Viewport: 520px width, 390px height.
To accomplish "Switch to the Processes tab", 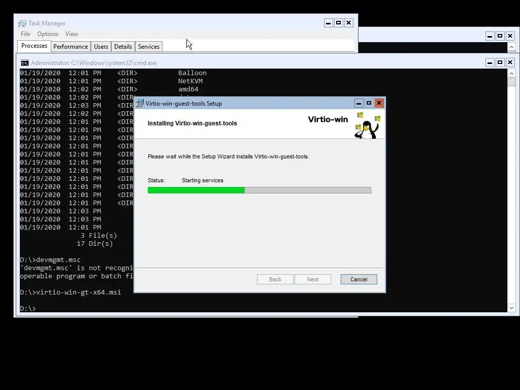I will click(34, 46).
